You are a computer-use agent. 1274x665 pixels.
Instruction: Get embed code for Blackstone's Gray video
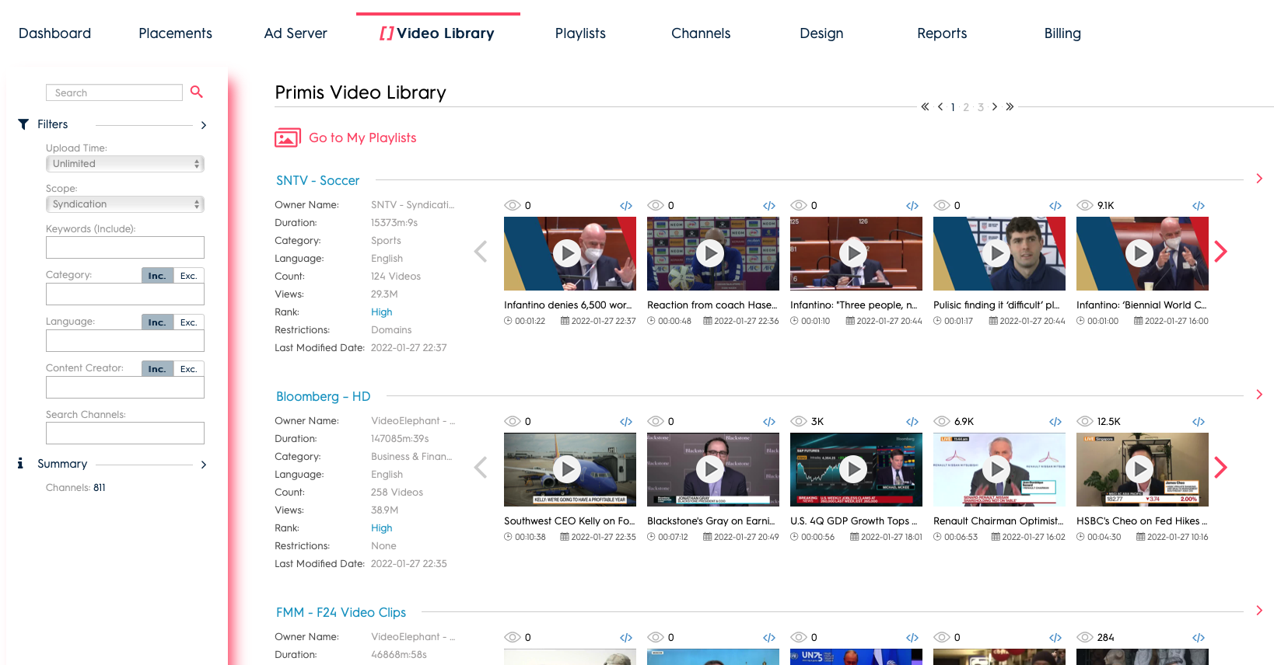[769, 422]
